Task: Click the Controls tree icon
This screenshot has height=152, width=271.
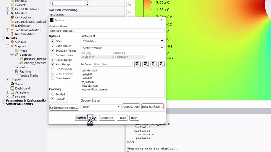Action: coord(12,5)
